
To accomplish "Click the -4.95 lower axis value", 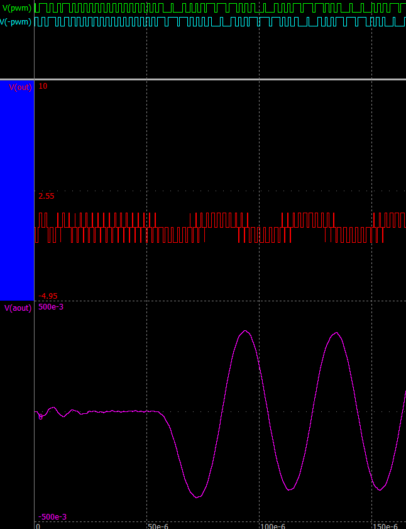I will (x=48, y=296).
